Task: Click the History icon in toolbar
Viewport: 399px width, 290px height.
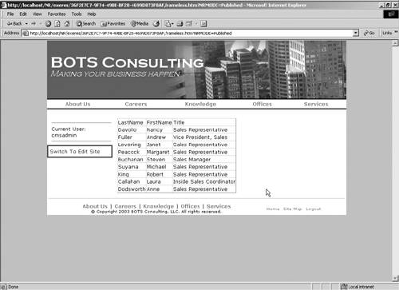Action: point(156,24)
